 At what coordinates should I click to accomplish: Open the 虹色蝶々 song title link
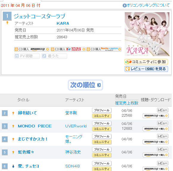[x=26, y=152]
